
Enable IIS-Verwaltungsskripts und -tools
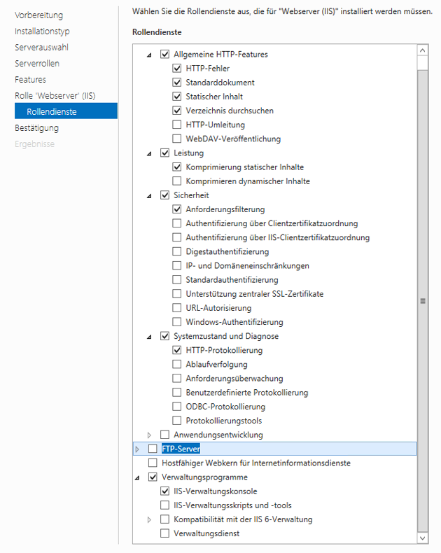[164, 505]
